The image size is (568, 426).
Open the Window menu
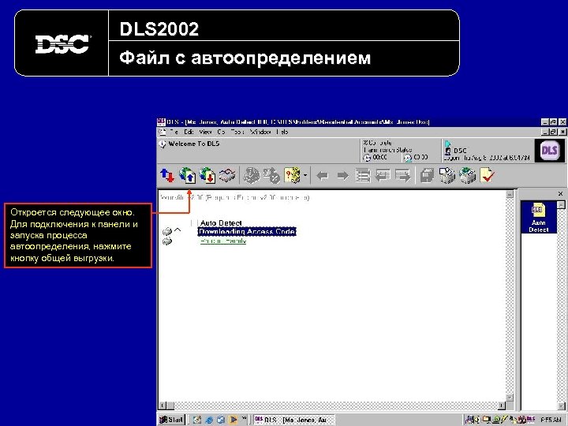click(x=260, y=133)
